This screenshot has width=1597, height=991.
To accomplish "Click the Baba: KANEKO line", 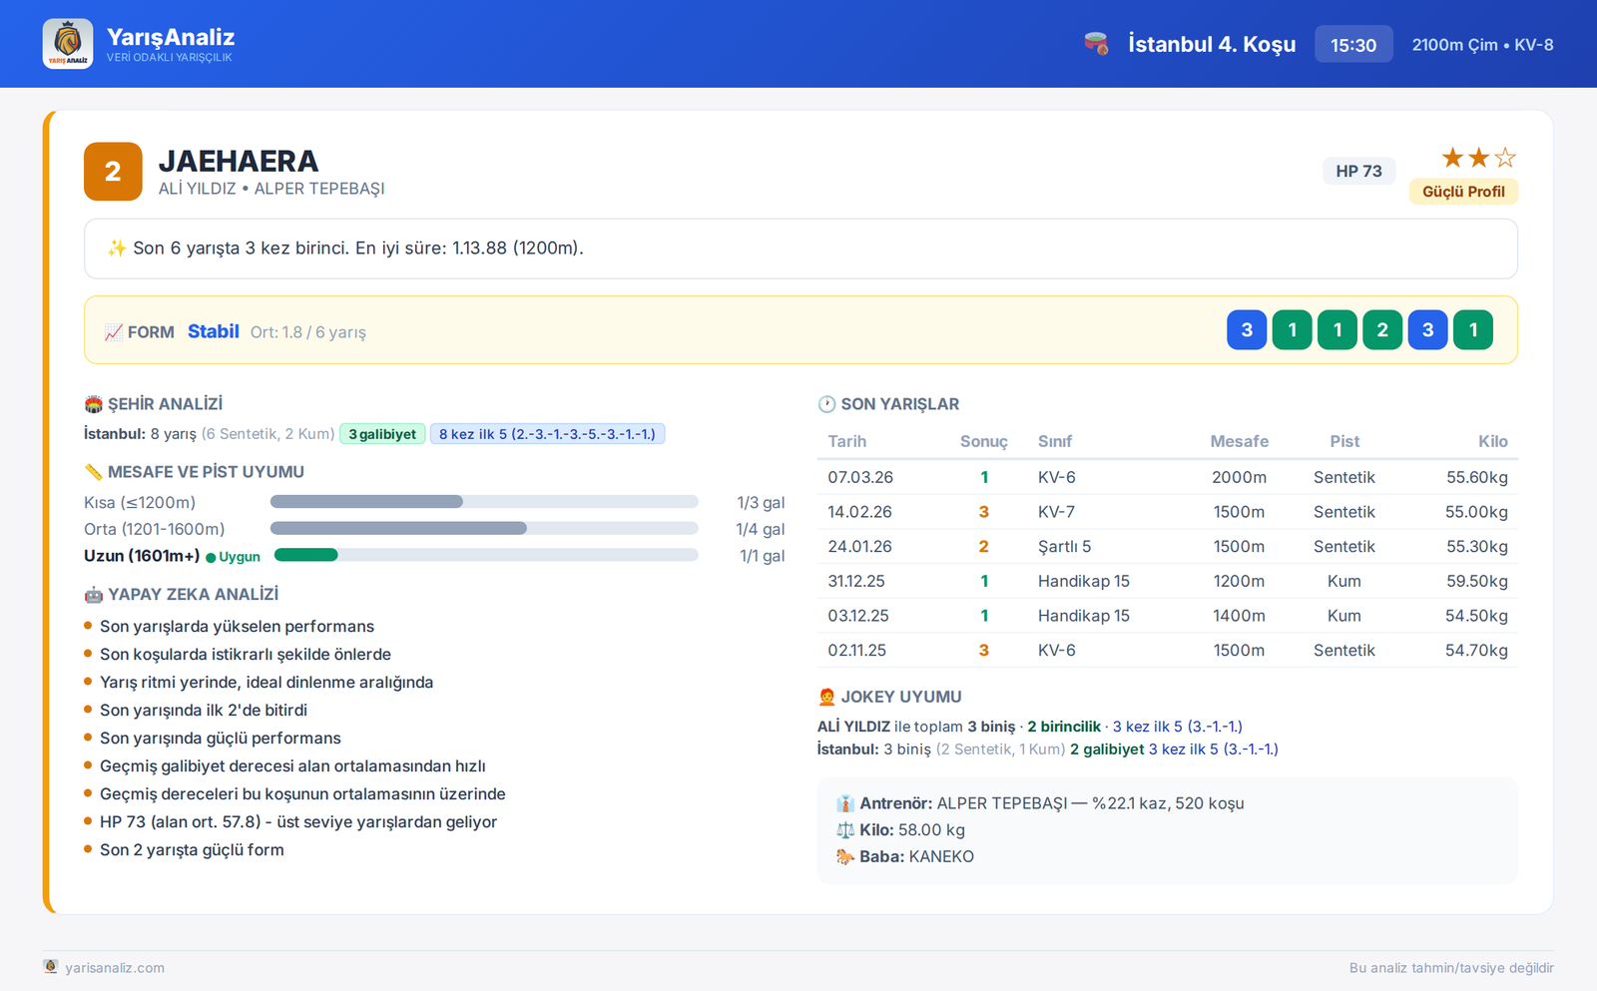I will (x=905, y=856).
